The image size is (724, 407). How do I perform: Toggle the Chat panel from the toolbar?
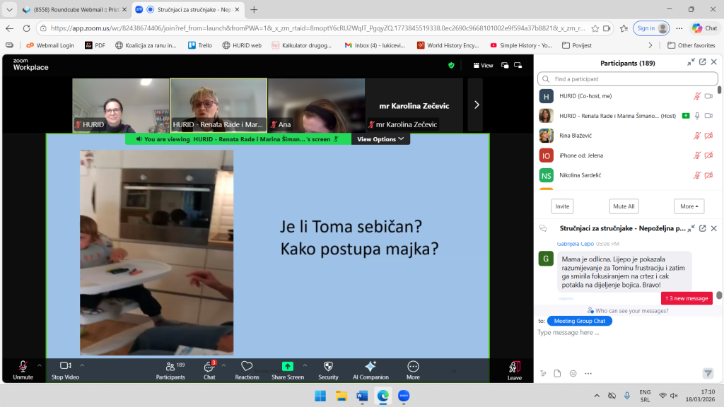(x=209, y=370)
